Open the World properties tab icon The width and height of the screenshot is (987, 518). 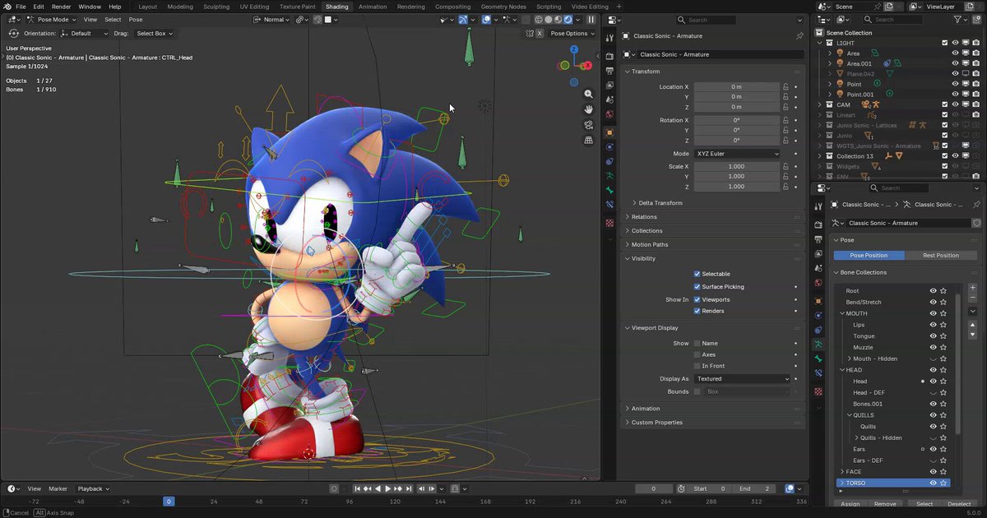pyautogui.click(x=609, y=115)
